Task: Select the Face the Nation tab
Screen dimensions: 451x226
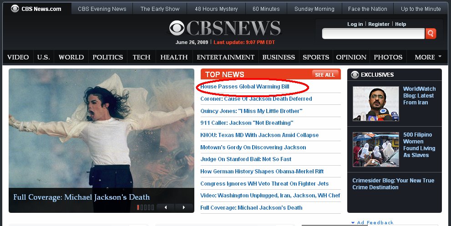Action: pos(368,9)
